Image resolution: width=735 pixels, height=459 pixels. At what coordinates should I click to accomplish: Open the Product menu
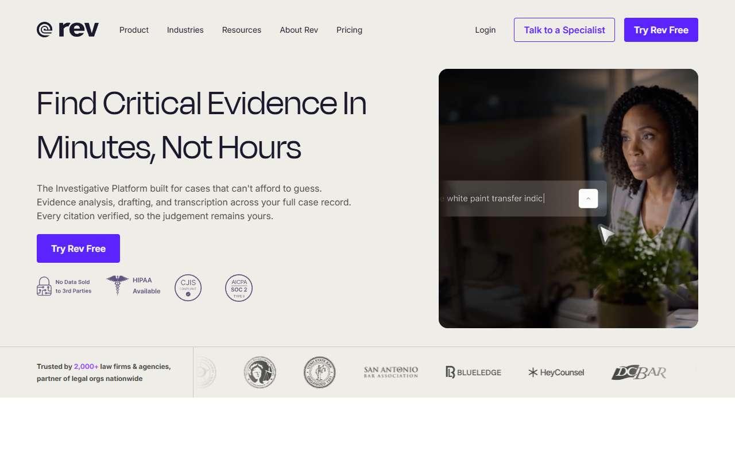[134, 30]
